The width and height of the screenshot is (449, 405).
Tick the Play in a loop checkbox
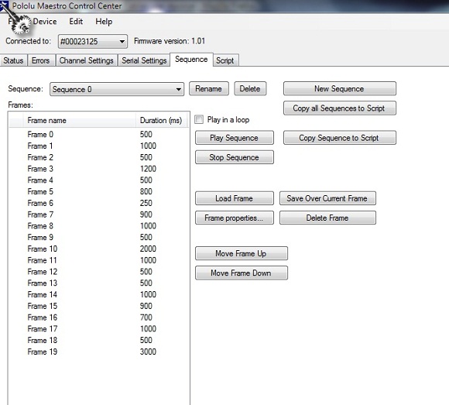click(199, 119)
